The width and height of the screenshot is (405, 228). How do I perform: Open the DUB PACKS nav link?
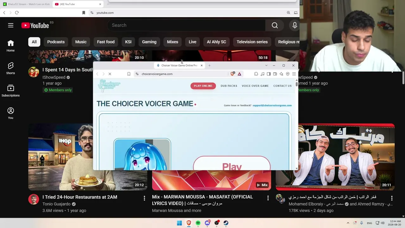tap(229, 86)
